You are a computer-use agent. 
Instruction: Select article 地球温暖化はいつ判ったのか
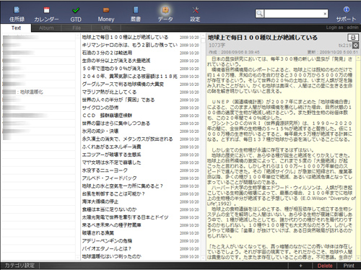pos(141,256)
